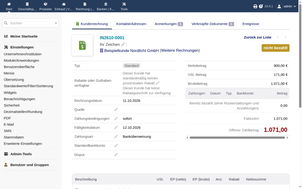The image size is (302, 189).
Task: Click the printer icon in top bar
Action: tap(255, 6)
